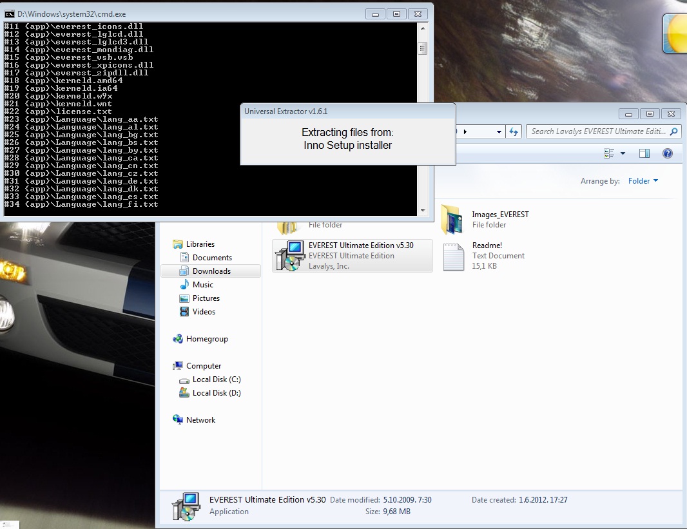The image size is (687, 529).
Task: Select Local Disk (C:) in navigation tree
Action: click(x=217, y=380)
